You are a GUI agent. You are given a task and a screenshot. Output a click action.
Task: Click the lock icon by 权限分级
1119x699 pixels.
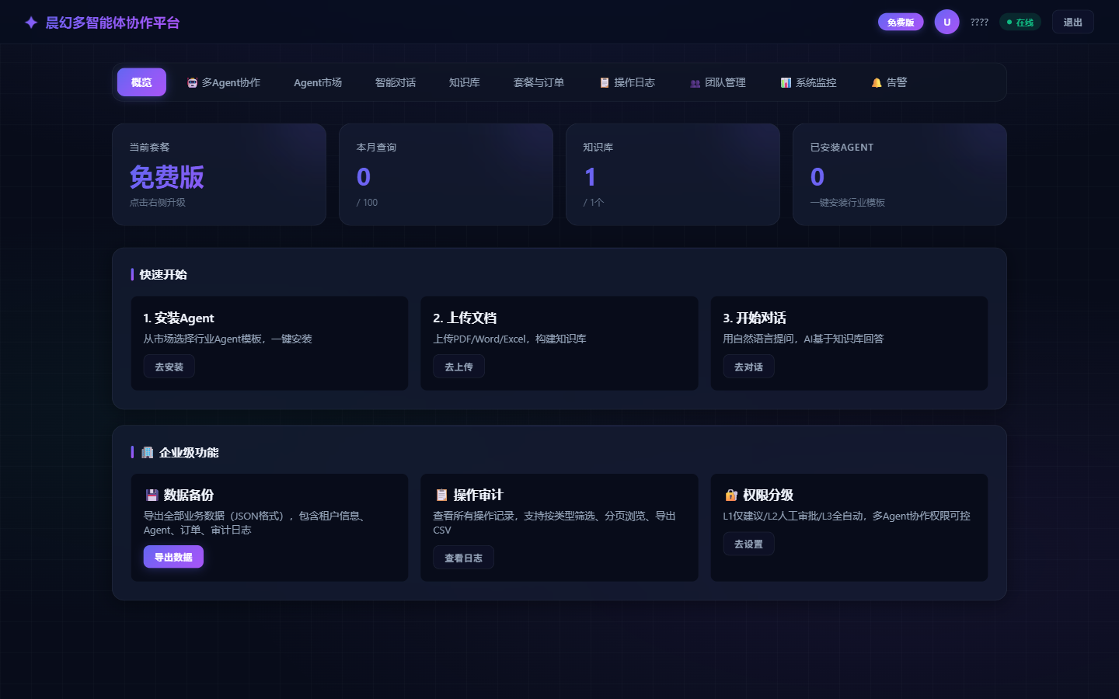tap(731, 495)
